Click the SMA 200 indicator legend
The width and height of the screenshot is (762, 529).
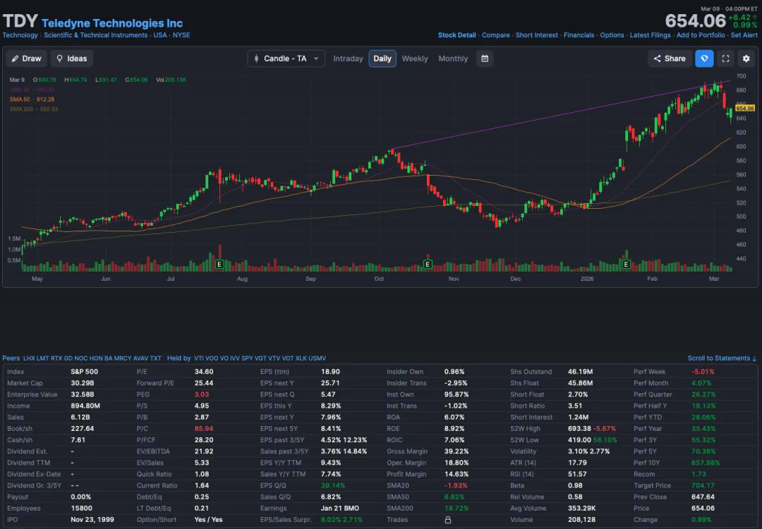coord(34,109)
